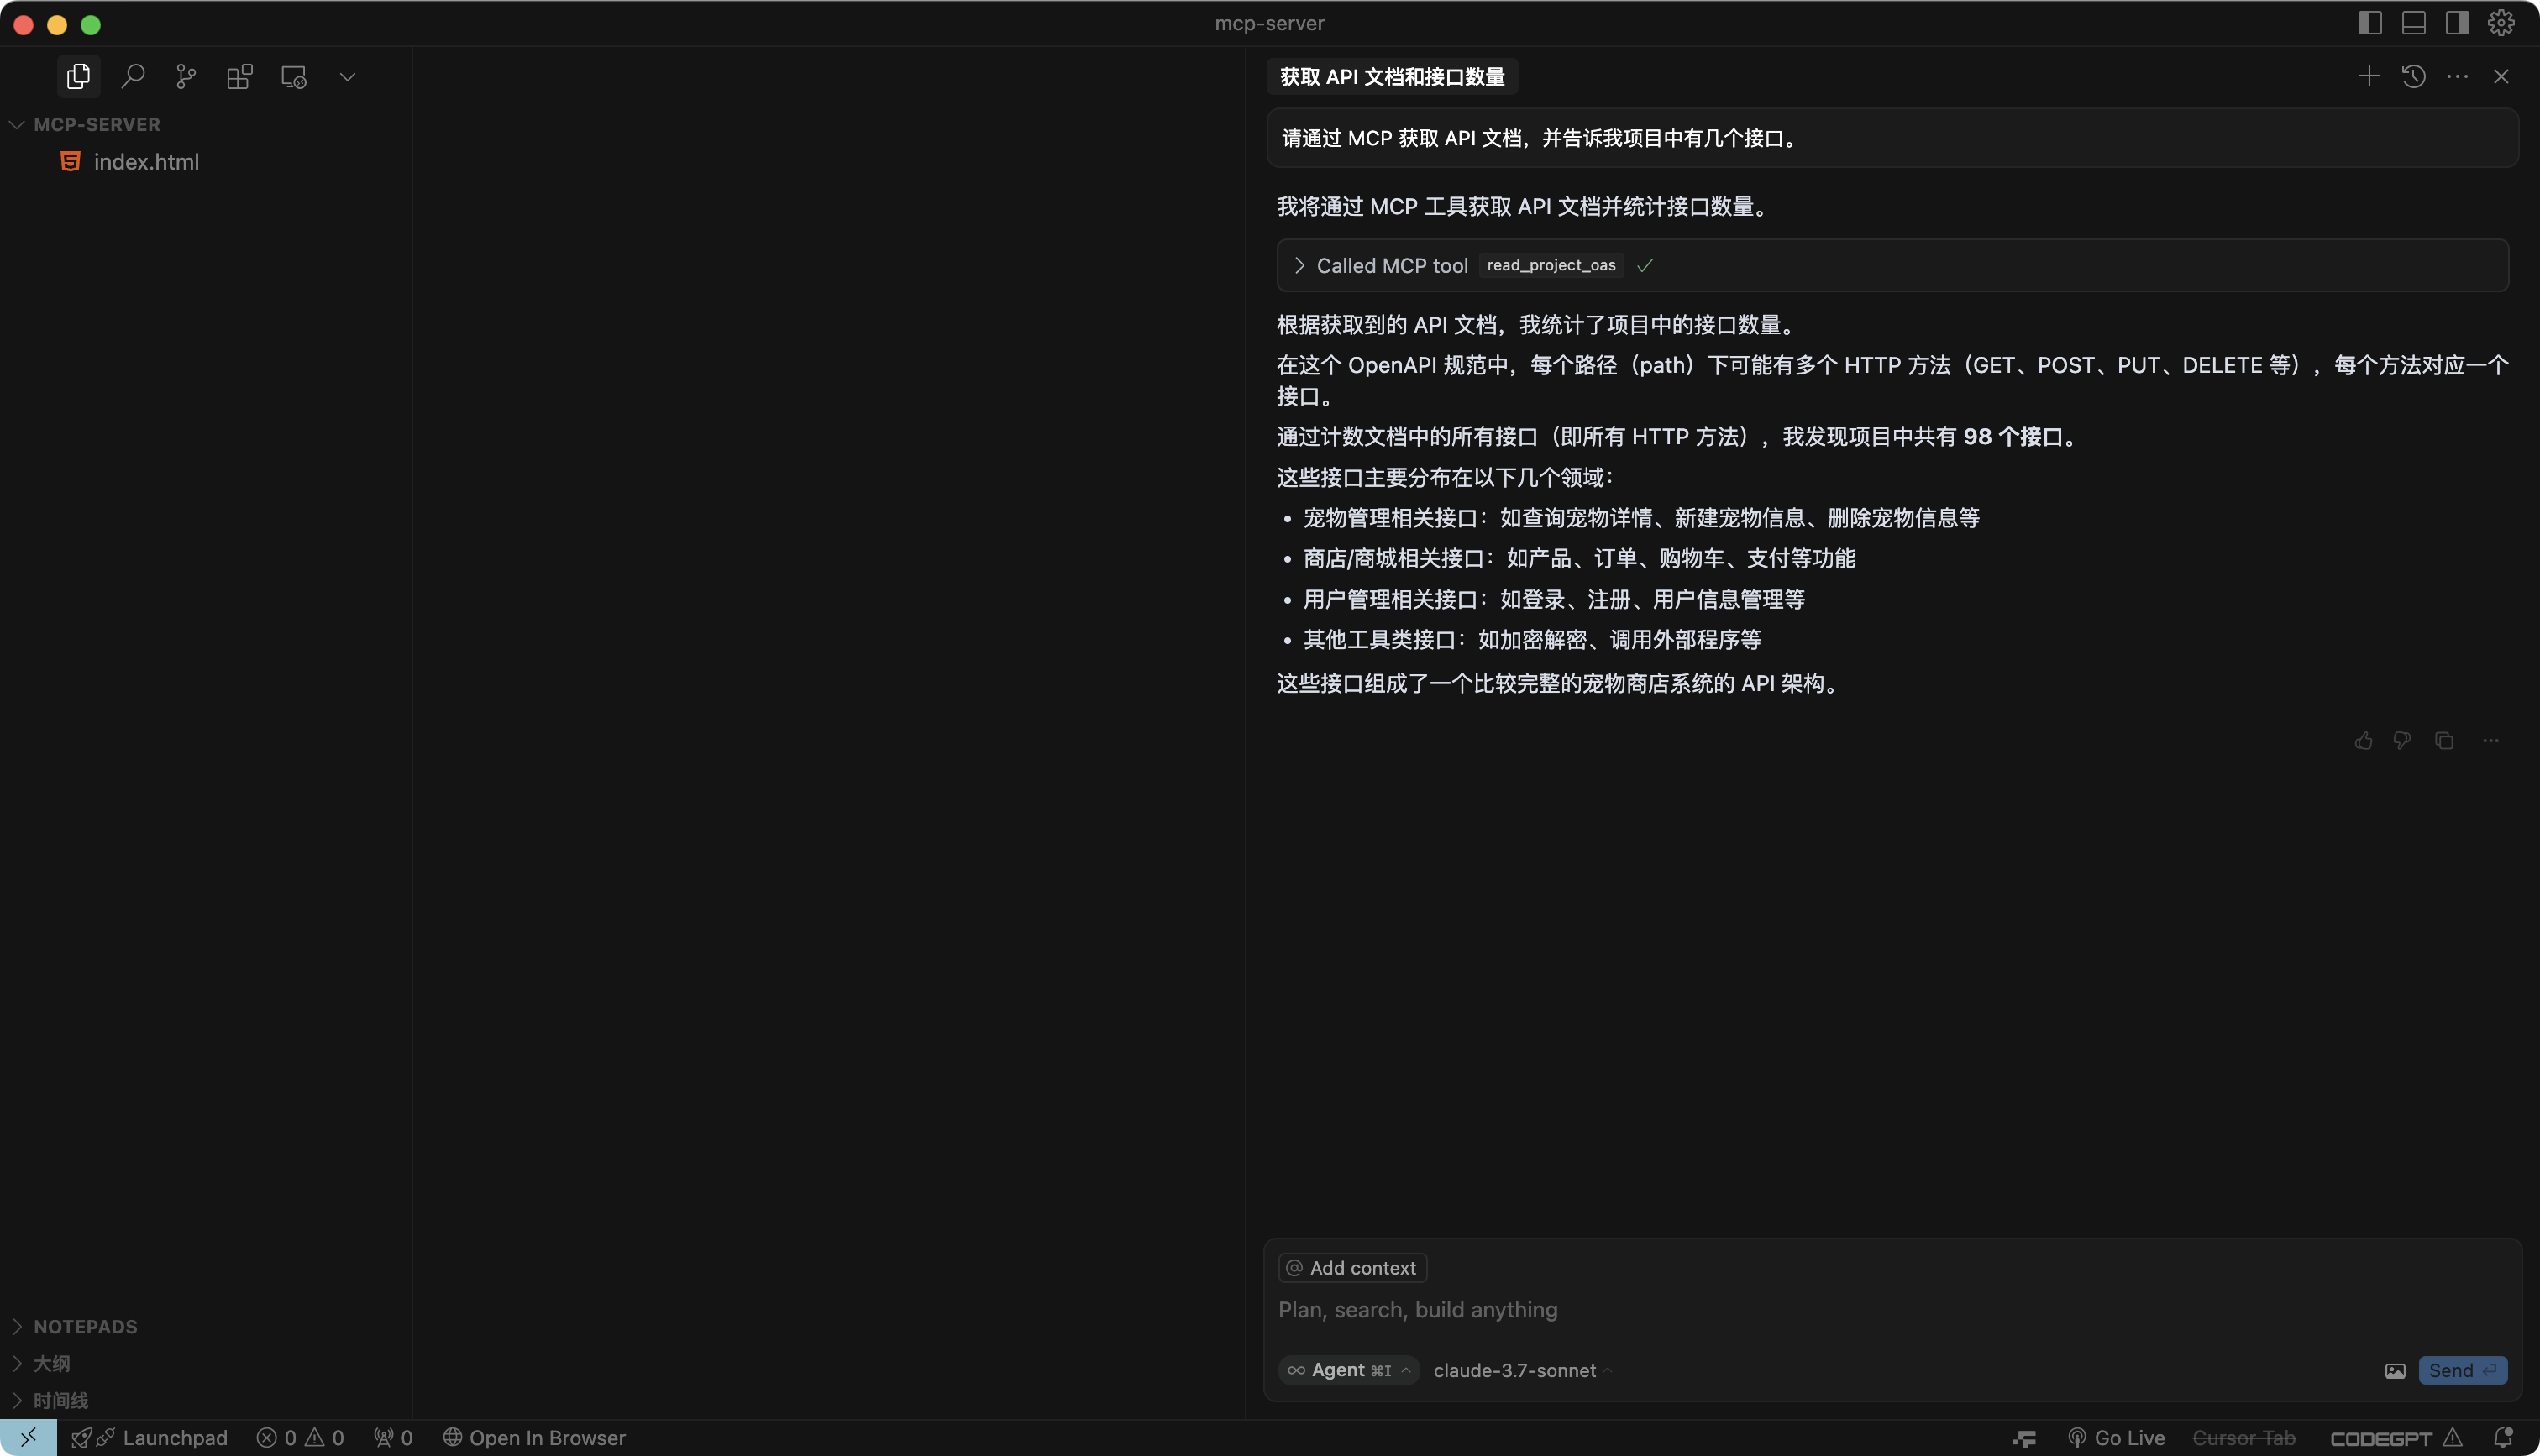Select index.html in the explorer
The image size is (2540, 1456).
click(146, 161)
